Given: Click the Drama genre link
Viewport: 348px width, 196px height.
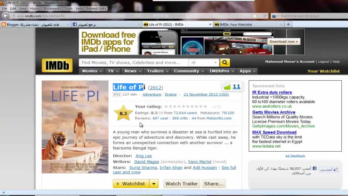Looking at the screenshot, I should (170, 94).
